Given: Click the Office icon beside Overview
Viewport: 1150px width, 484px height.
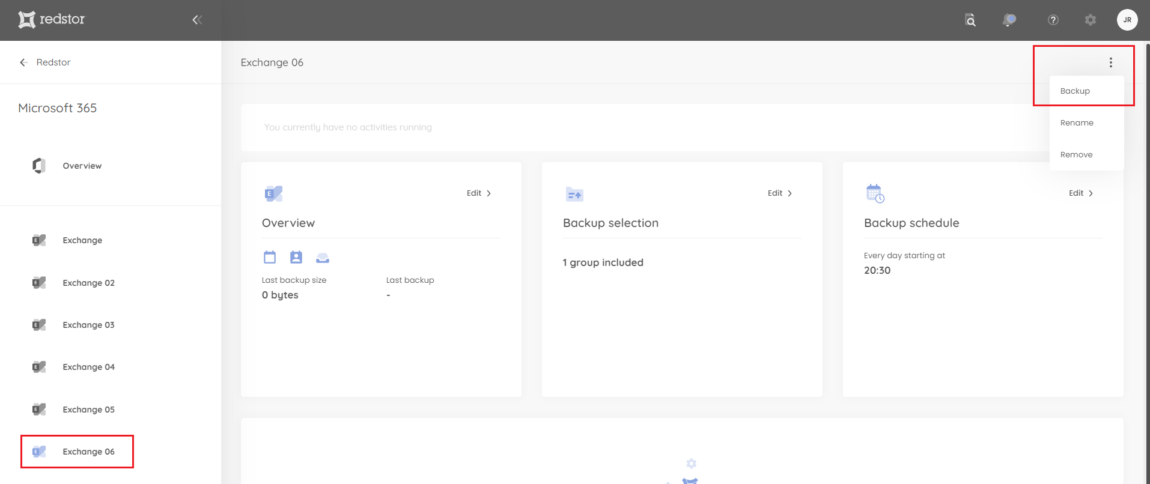Looking at the screenshot, I should tap(39, 166).
